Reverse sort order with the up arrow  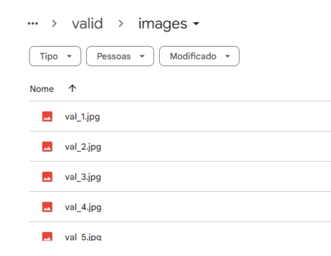[72, 88]
